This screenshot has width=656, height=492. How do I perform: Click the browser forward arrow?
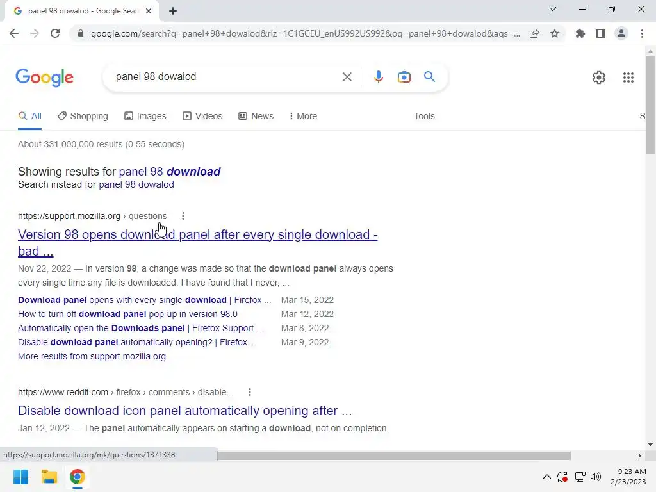point(35,33)
